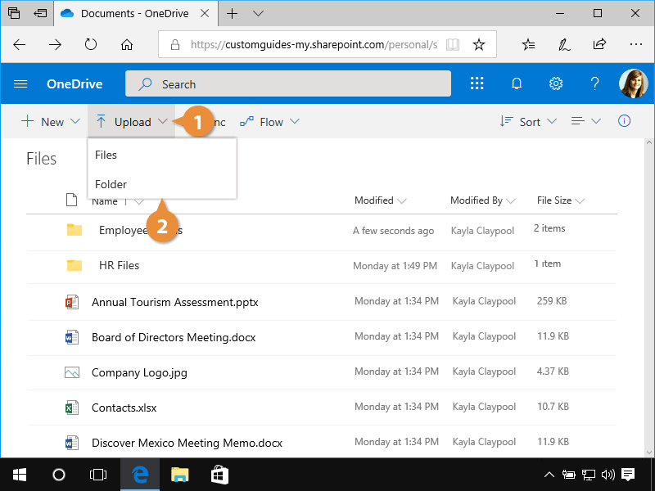Open the user profile picture
Screen dimensions: 655x491
tap(633, 83)
